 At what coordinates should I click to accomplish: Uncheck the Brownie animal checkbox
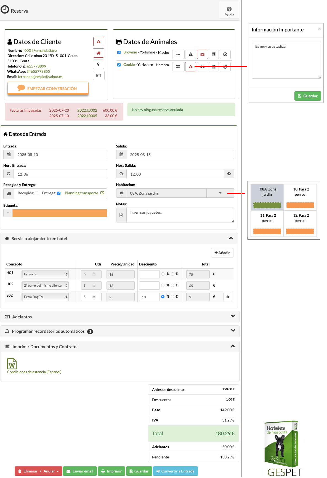click(x=119, y=52)
